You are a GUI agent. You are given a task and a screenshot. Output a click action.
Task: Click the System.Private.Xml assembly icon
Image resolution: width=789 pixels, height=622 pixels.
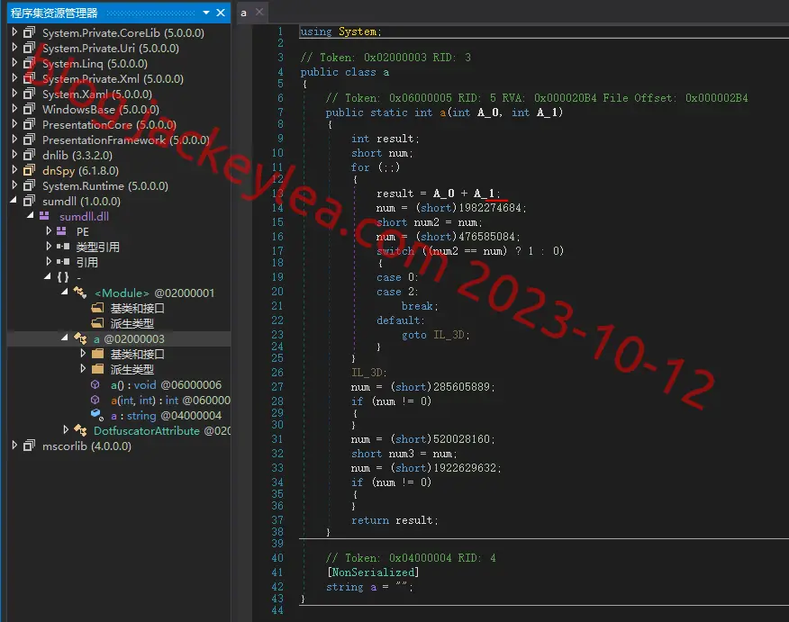coord(29,78)
